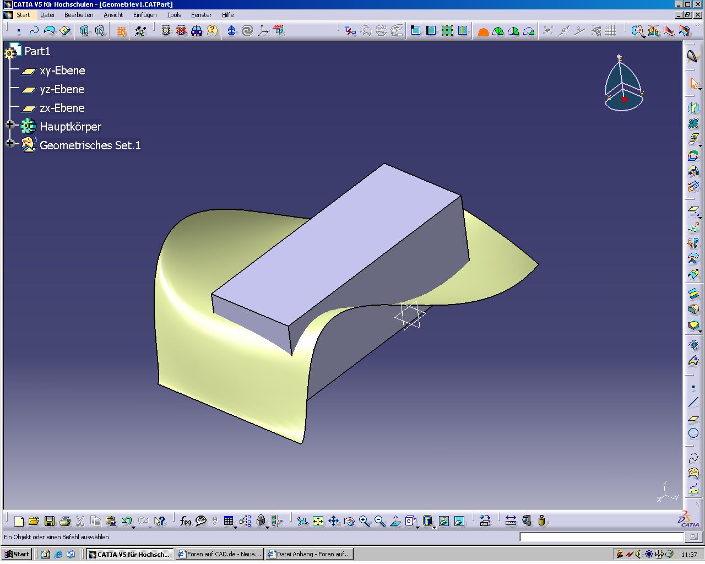Click the power input command line field
Viewport: 705px width, 564px height.
[602, 537]
